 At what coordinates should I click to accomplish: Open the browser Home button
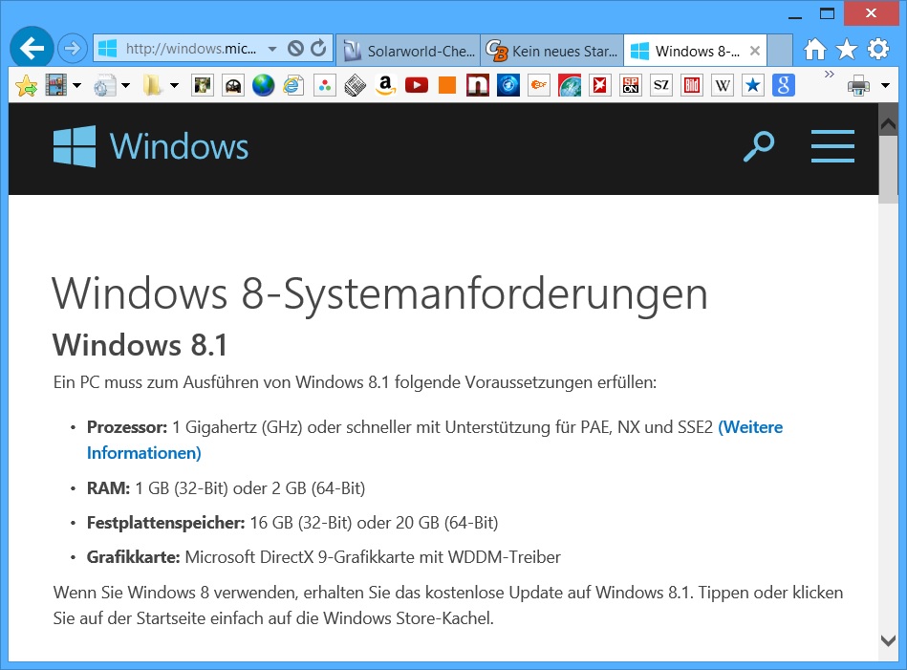814,49
